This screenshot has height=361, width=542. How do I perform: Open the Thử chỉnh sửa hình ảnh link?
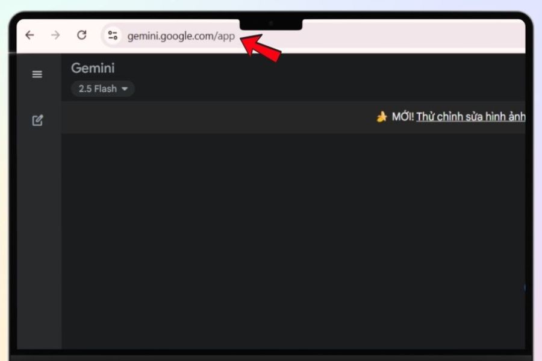pos(471,117)
